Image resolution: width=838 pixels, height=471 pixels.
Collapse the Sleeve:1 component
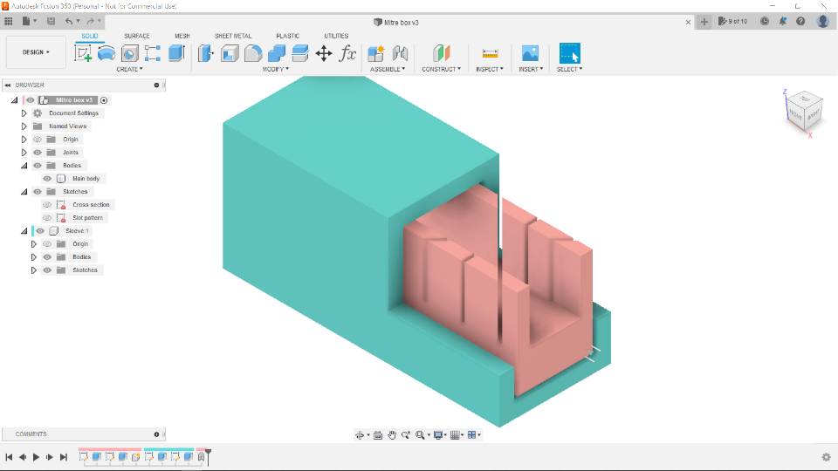(x=24, y=231)
